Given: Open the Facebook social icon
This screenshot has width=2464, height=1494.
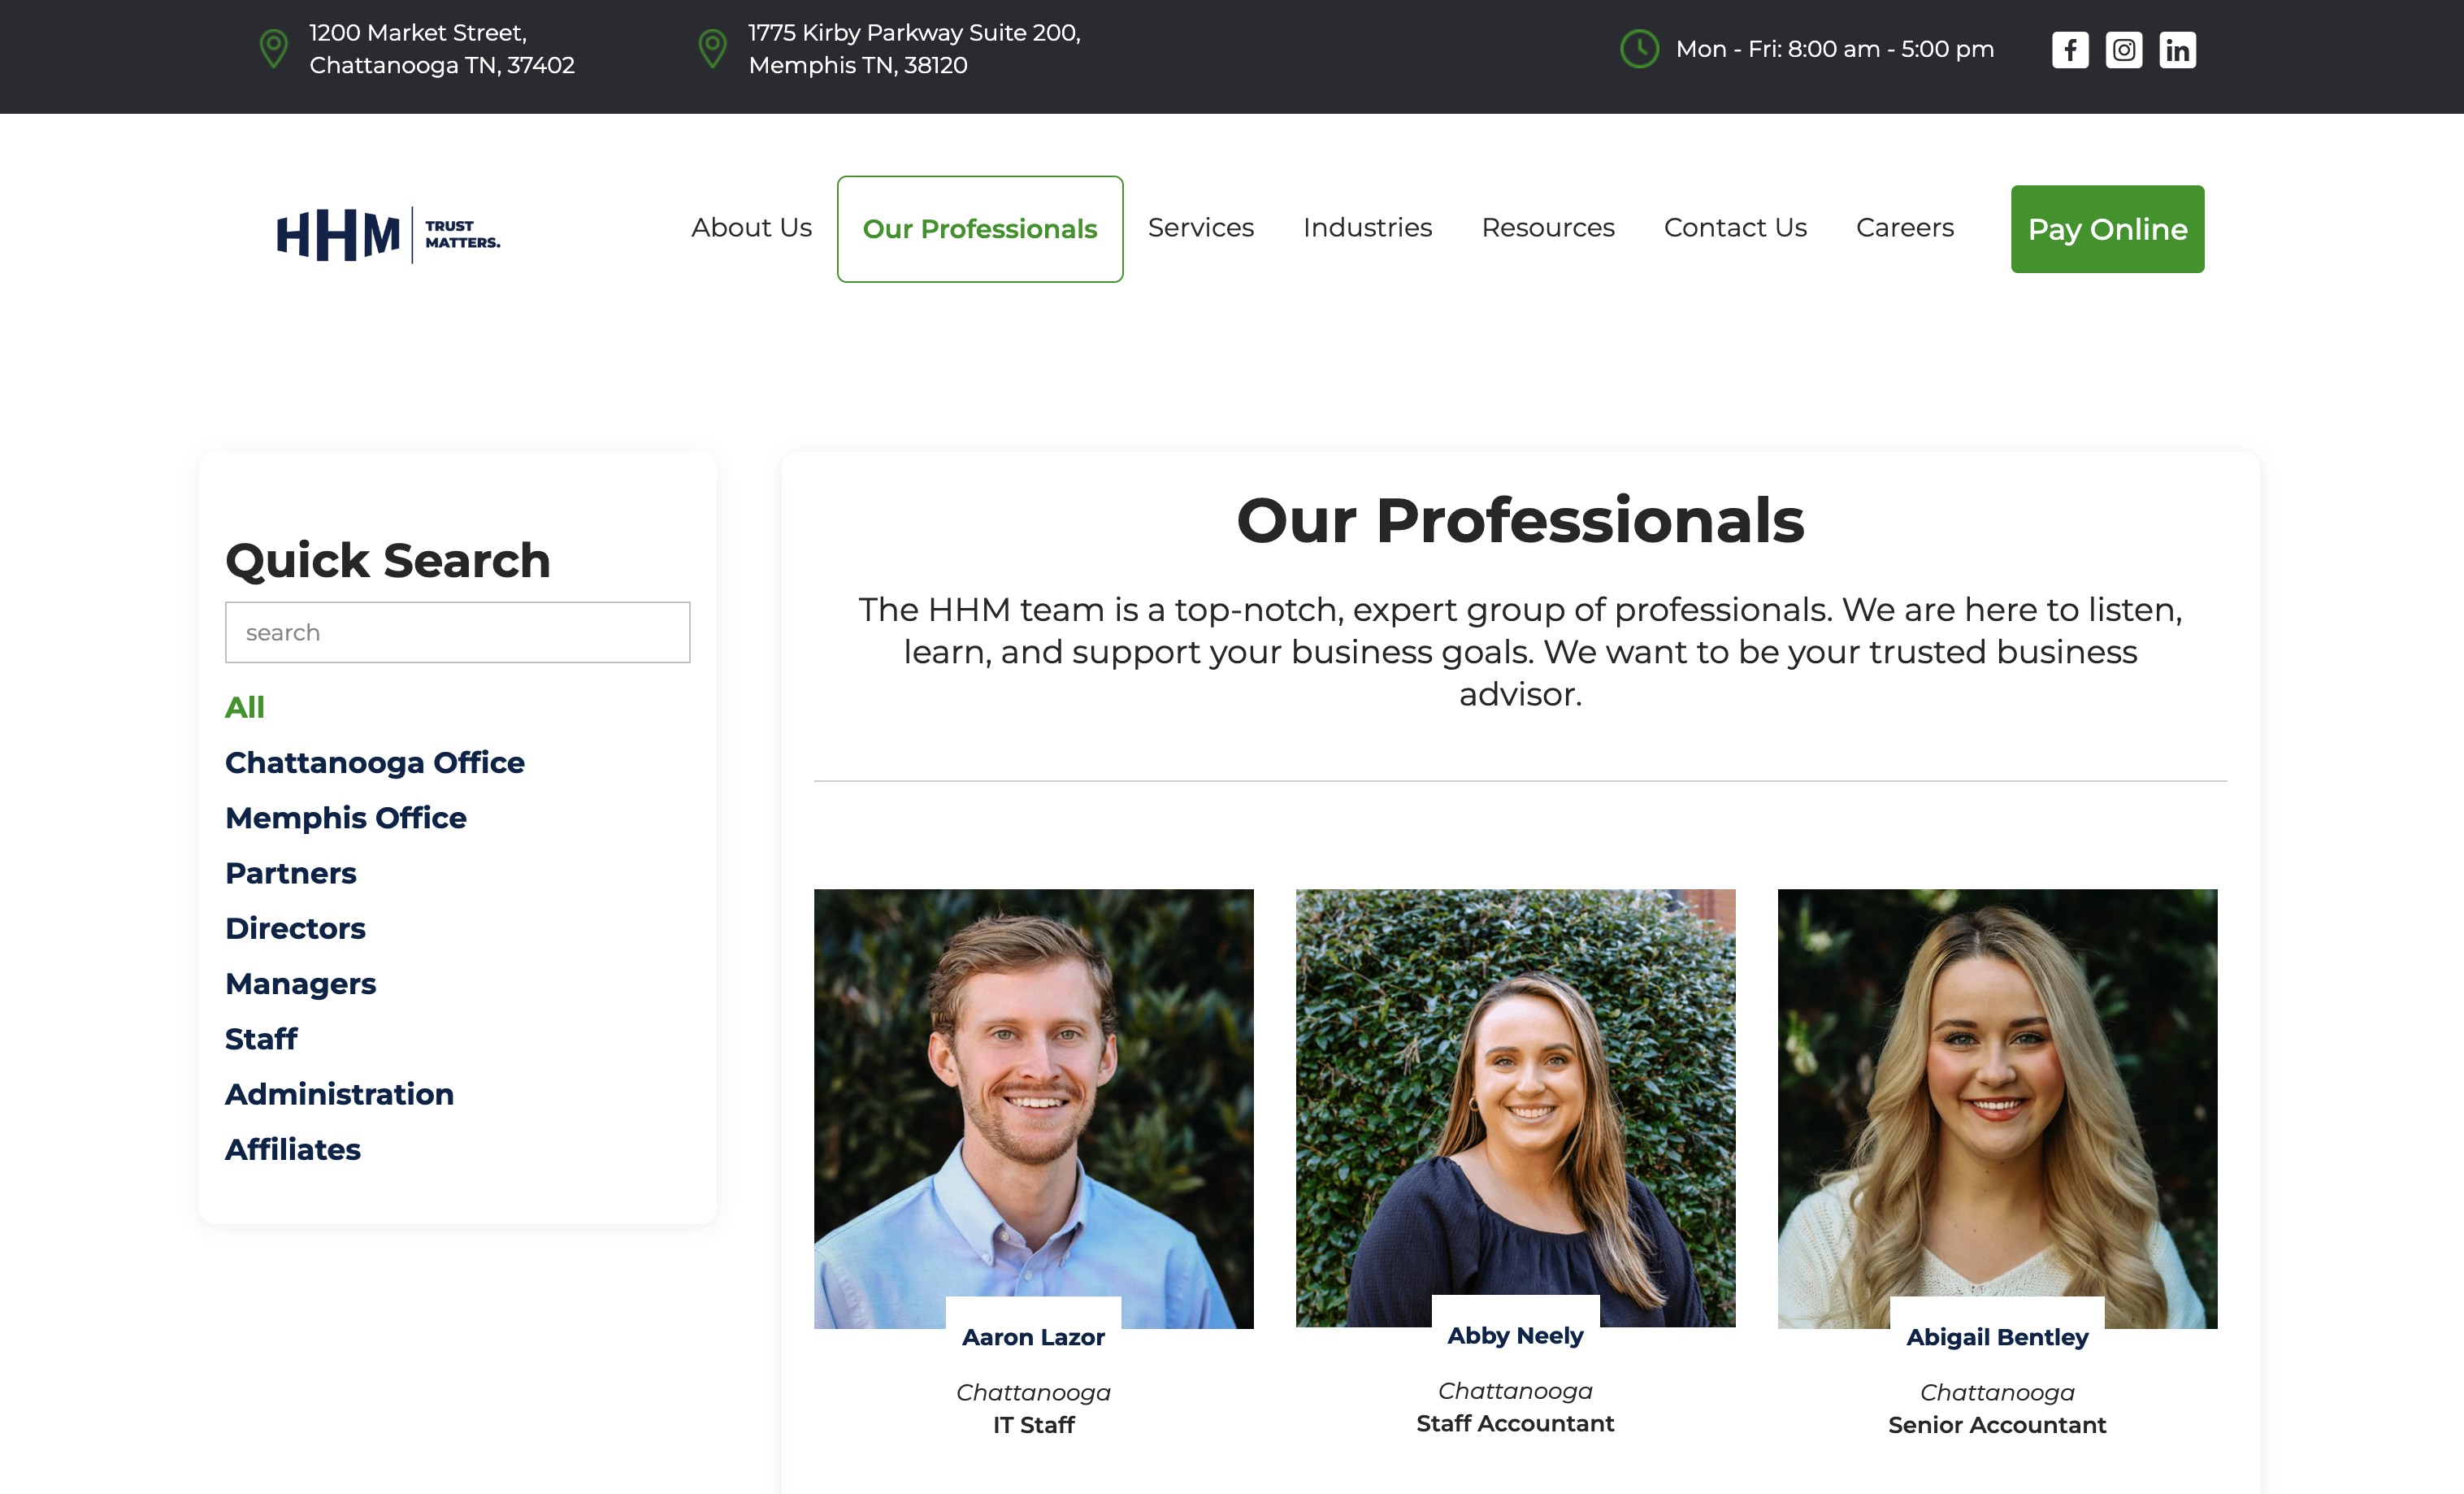Looking at the screenshot, I should (2070, 49).
